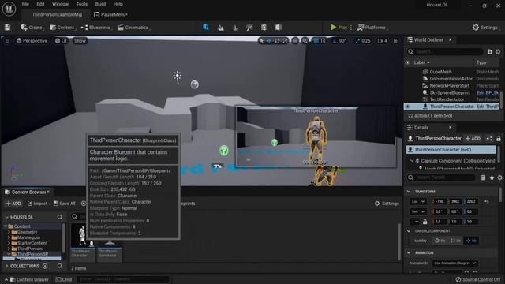Select the Selection mode icon in toolbar
The width and height of the screenshot is (505, 284).
pyautogui.click(x=206, y=28)
